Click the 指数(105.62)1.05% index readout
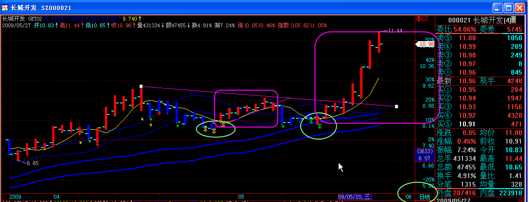 pyautogui.click(x=302, y=25)
